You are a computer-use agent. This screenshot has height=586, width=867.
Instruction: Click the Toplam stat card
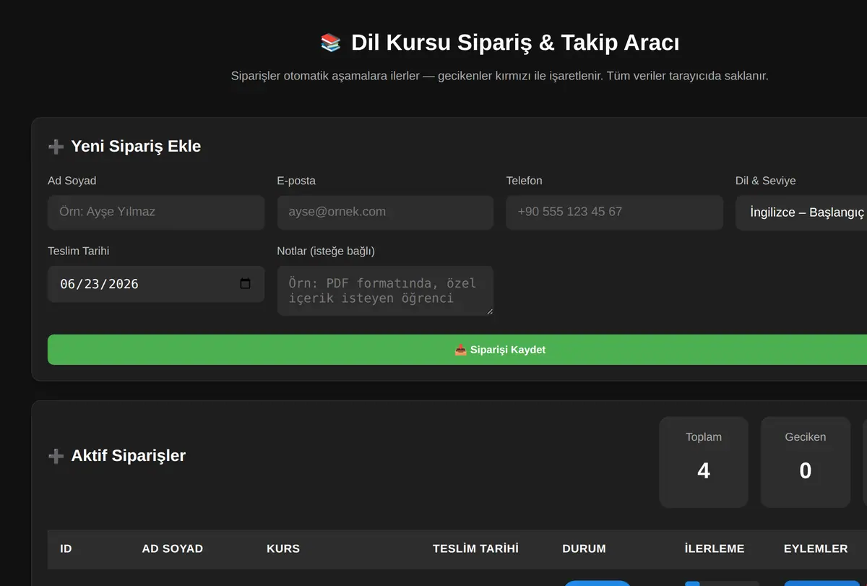coord(704,462)
